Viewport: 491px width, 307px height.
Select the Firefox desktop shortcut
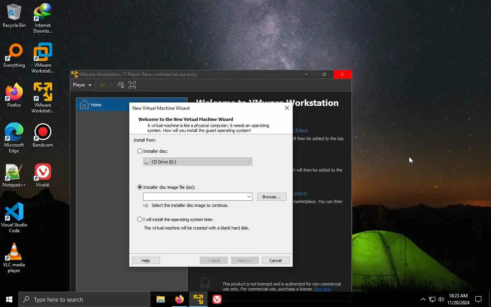[x=14, y=96]
